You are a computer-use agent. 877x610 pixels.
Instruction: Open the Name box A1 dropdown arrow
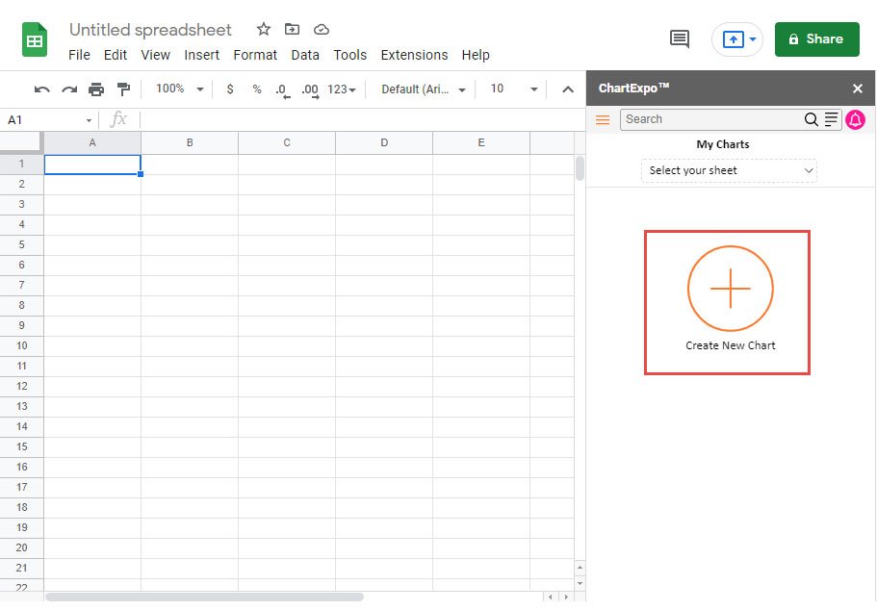point(89,120)
